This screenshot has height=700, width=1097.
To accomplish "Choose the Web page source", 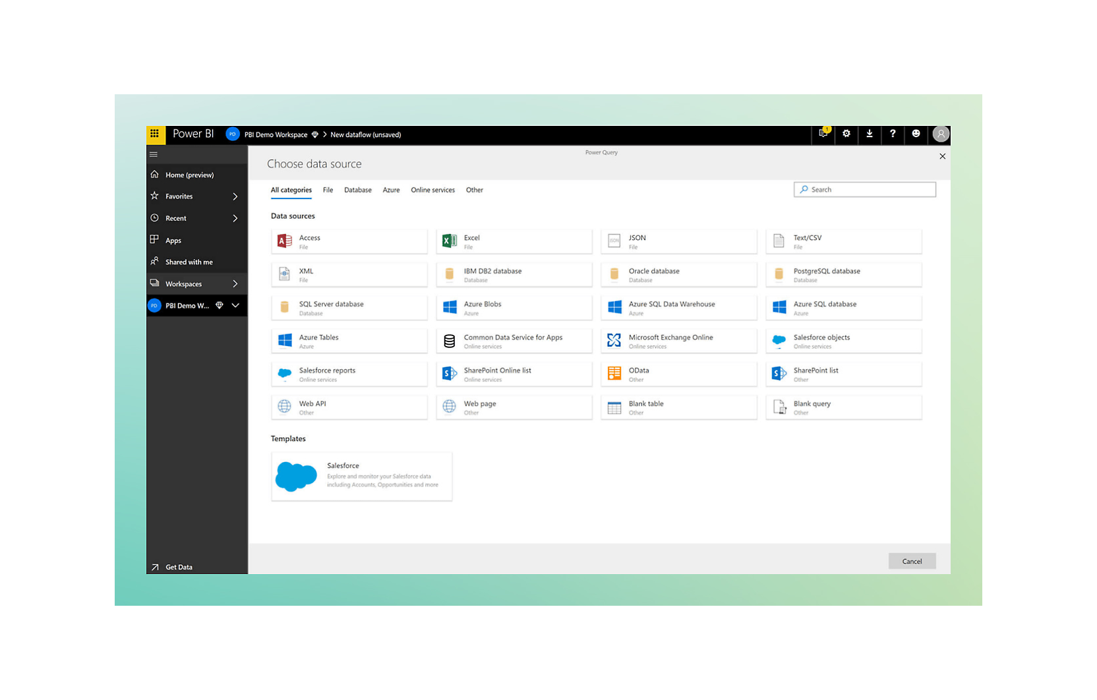I will pyautogui.click(x=514, y=407).
